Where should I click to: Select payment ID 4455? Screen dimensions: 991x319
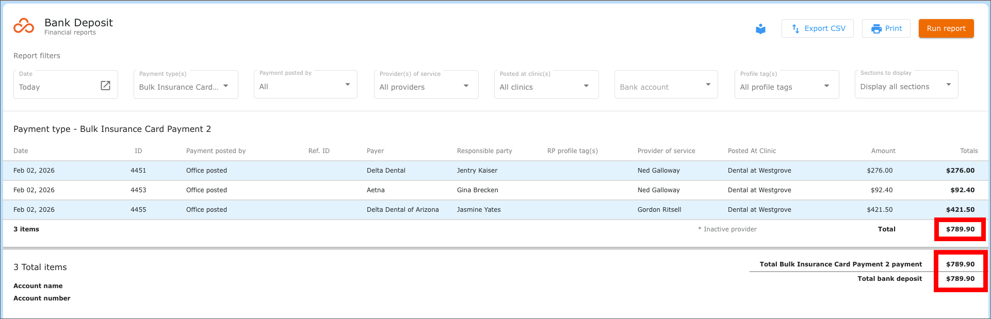(138, 210)
